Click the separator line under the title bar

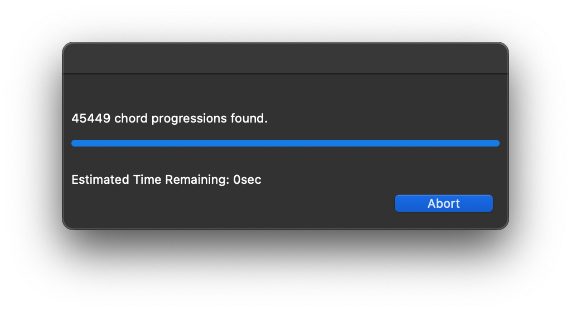click(x=285, y=74)
